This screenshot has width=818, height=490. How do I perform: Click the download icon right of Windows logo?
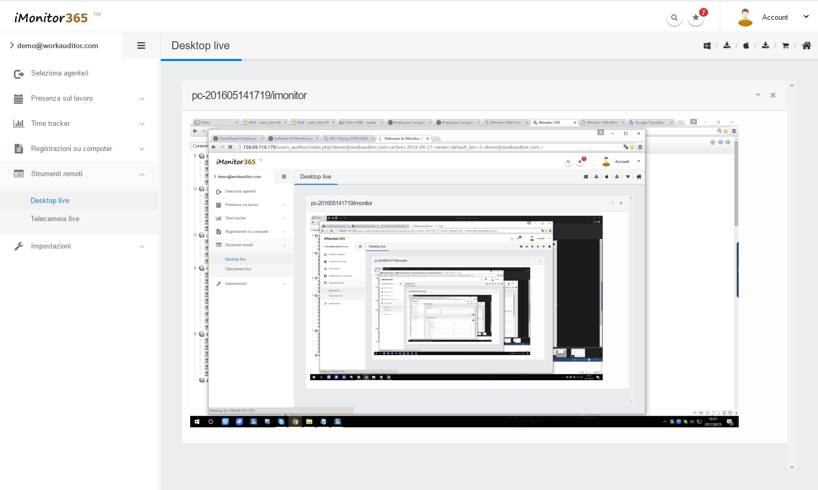coord(727,46)
